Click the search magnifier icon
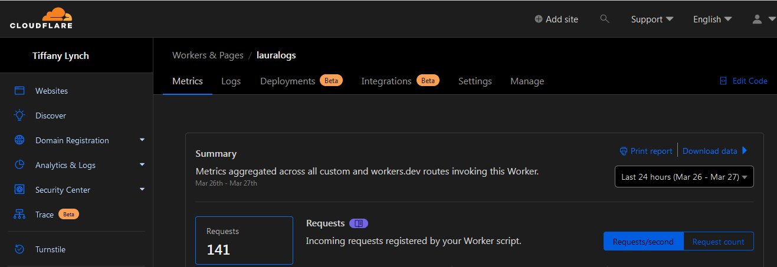Screen dimensions: 777x267 click(604, 19)
